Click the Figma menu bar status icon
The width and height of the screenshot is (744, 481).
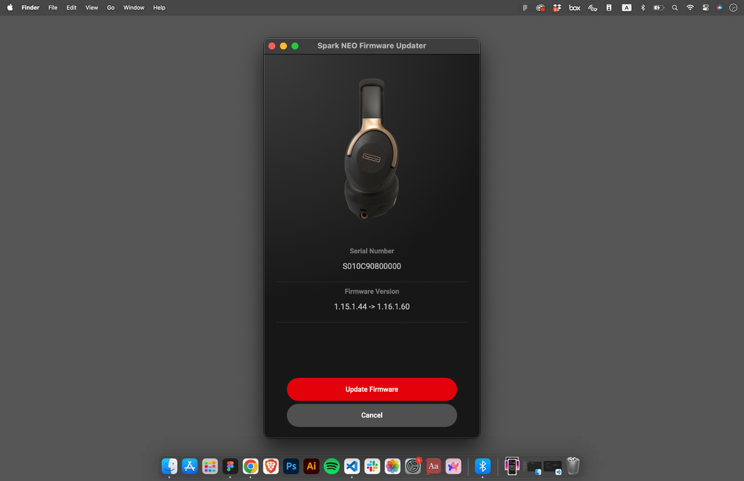[525, 7]
